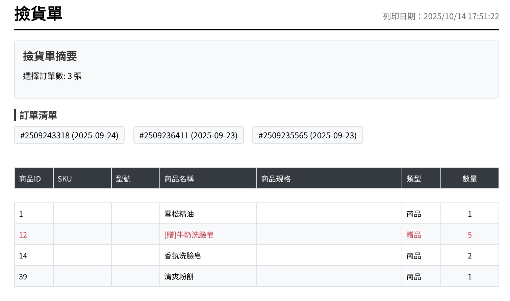Click the 商品規格 column header

(276, 179)
